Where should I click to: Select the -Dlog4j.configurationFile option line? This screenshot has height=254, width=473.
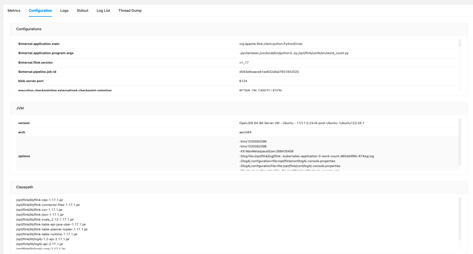pos(290,166)
